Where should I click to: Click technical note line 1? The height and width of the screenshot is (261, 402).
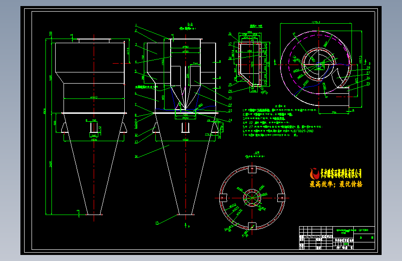280,110
